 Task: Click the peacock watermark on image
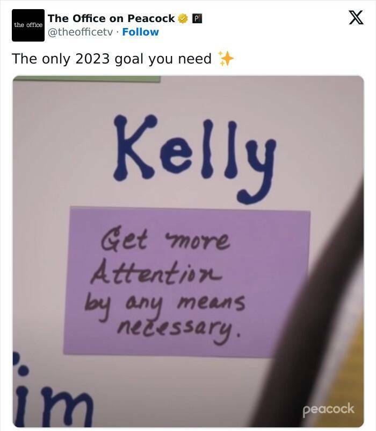(x=329, y=410)
